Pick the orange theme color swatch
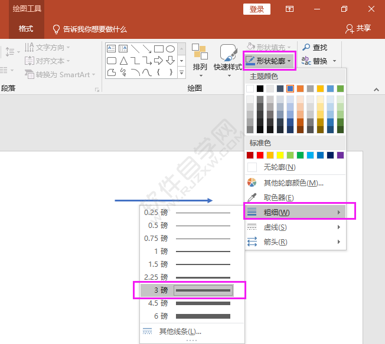The width and height of the screenshot is (385, 344). coord(300,88)
